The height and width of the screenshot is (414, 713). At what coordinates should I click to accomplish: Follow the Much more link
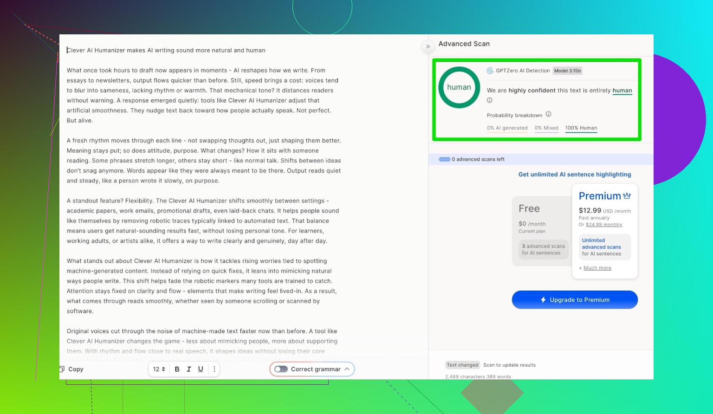[x=597, y=268]
